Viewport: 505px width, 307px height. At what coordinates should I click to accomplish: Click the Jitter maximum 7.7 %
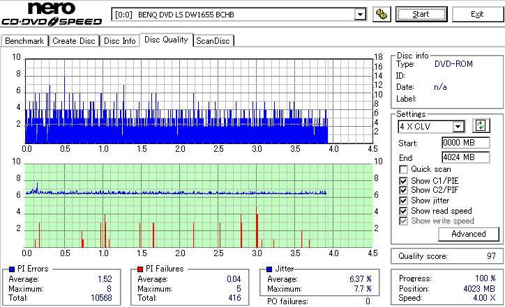[363, 289]
